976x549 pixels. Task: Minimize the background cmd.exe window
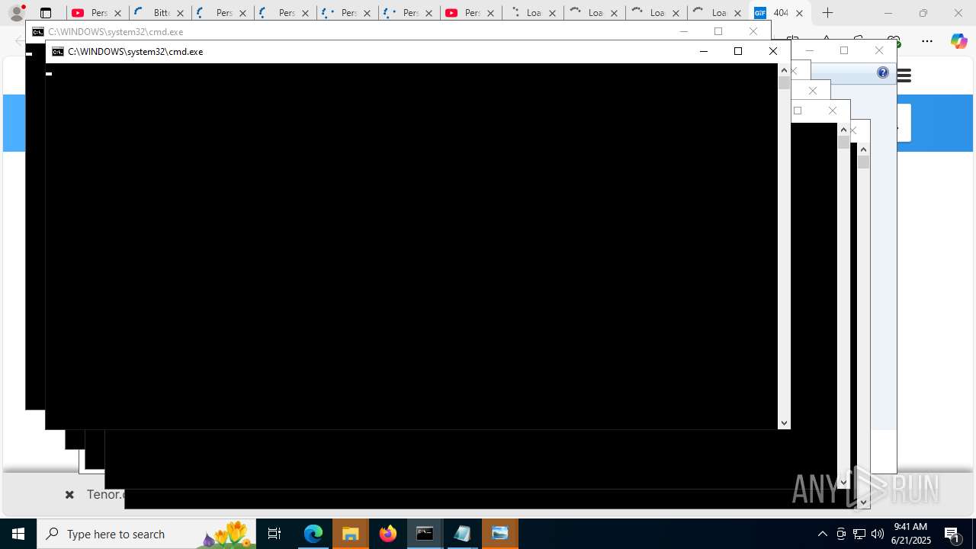[683, 31]
